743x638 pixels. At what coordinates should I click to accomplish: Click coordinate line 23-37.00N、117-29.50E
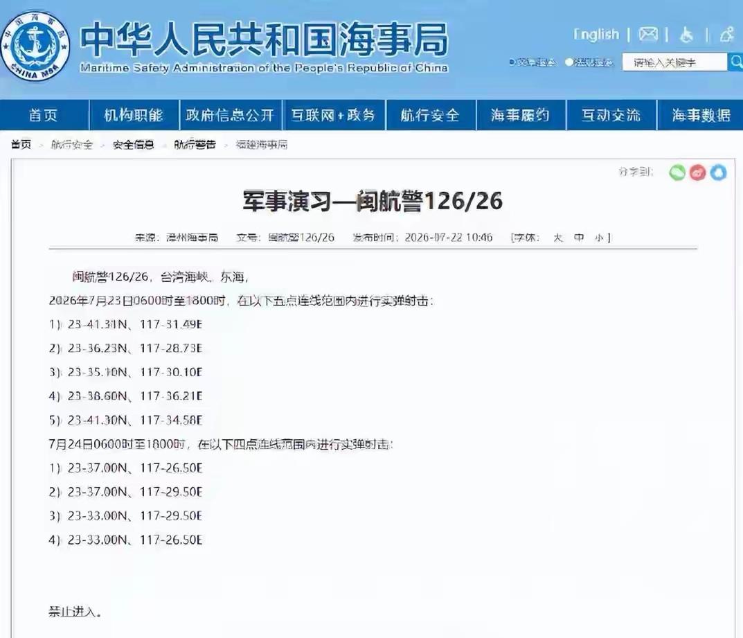125,492
